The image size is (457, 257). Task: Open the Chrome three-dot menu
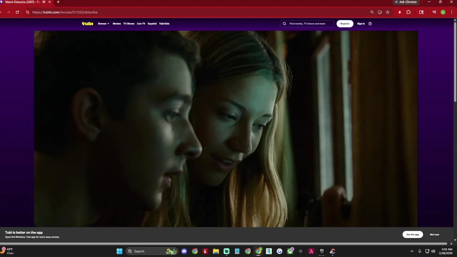[452, 12]
